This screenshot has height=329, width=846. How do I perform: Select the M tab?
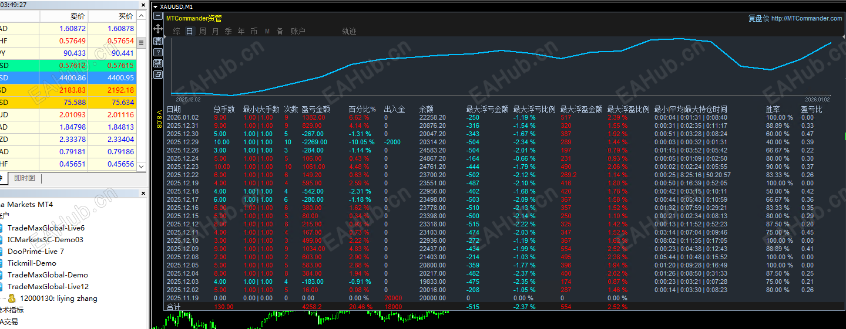click(x=267, y=31)
